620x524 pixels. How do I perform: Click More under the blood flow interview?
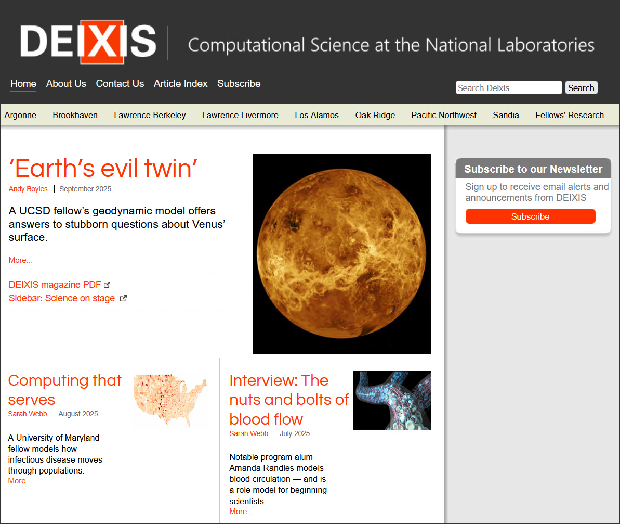[241, 512]
